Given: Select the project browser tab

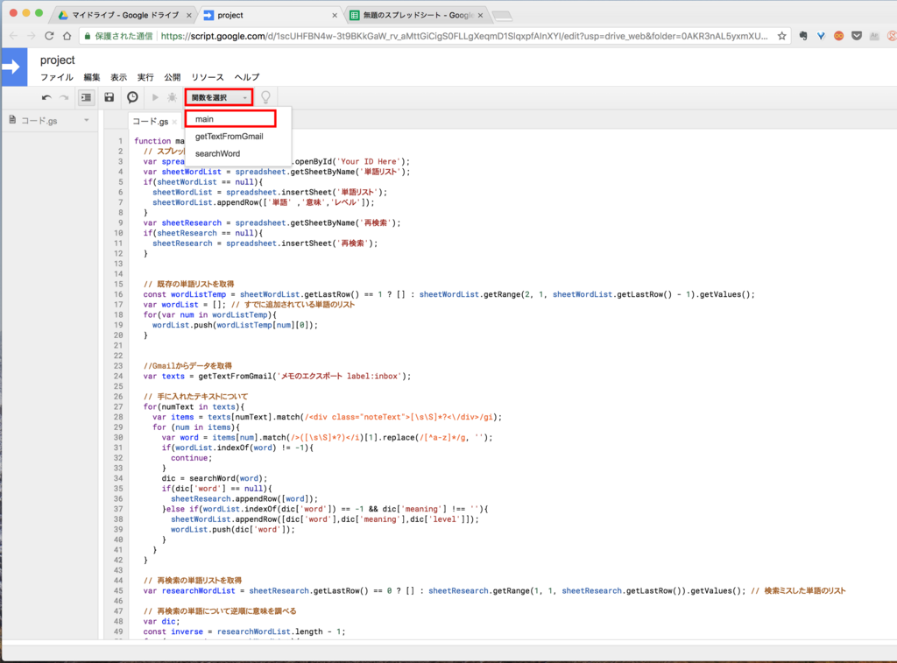Looking at the screenshot, I should 269,16.
